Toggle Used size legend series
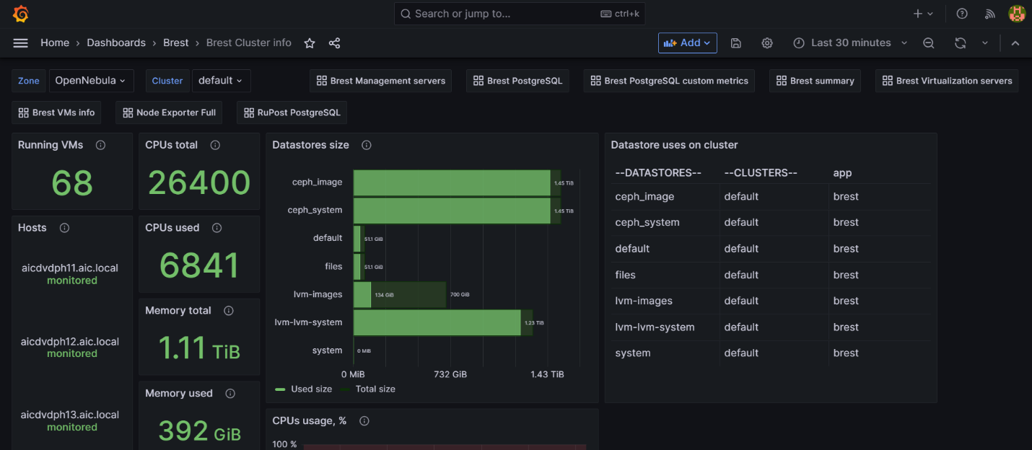The image size is (1032, 450). (304, 389)
